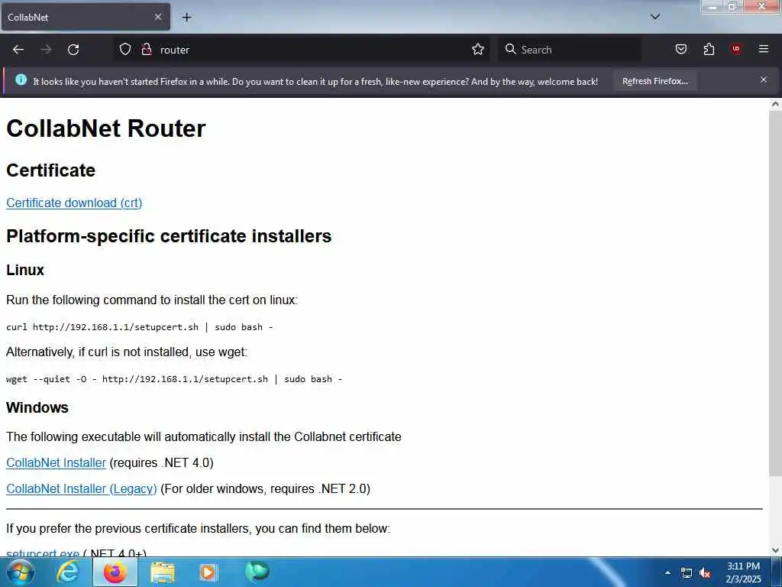This screenshot has height=587, width=782.
Task: Close the CollabNet tab
Action: [x=157, y=17]
